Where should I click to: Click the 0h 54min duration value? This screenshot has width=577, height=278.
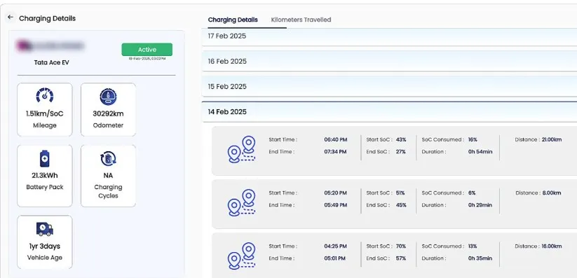[x=480, y=151]
